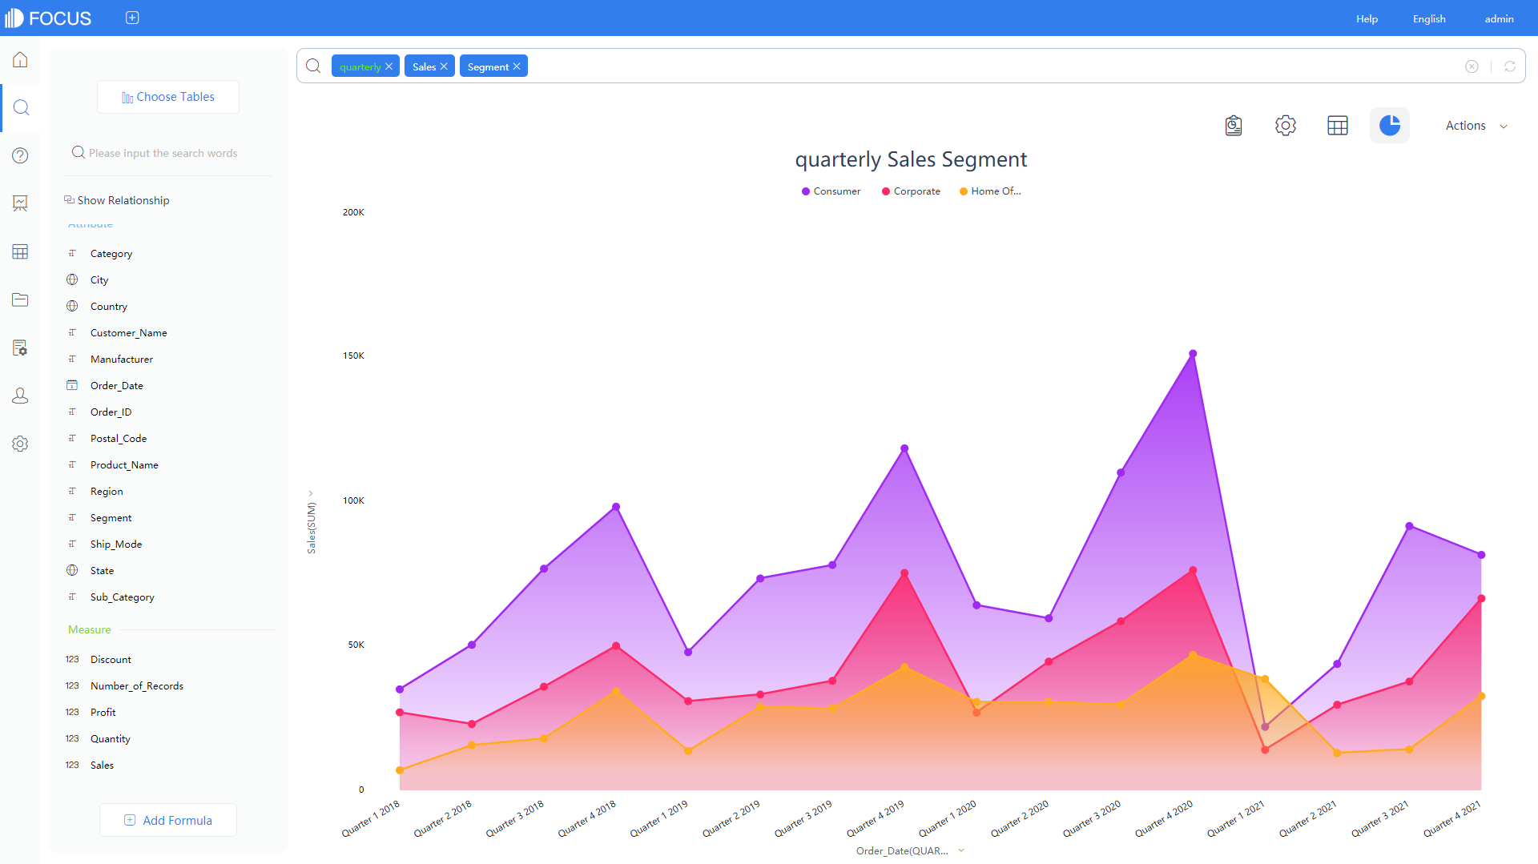Click the Choose Tables button
Screen dimensions: 1538x864
pyautogui.click(x=168, y=97)
